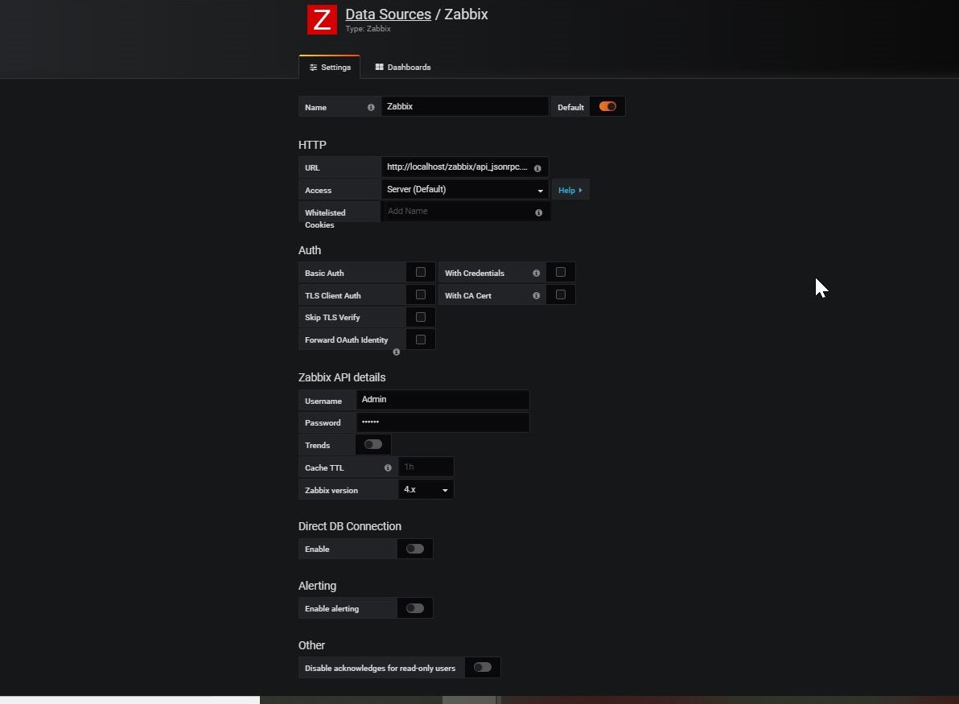
Task: Click the 'HTTP' section heading
Action: point(312,145)
